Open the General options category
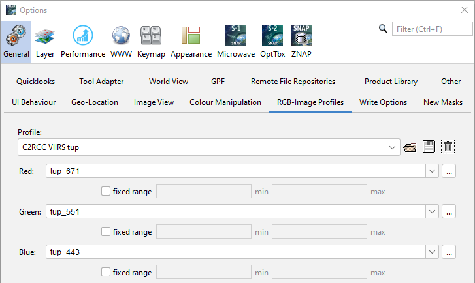The image size is (475, 283). coord(16,42)
